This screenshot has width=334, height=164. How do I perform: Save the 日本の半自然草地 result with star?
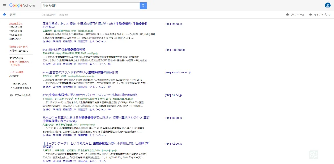point(46,135)
